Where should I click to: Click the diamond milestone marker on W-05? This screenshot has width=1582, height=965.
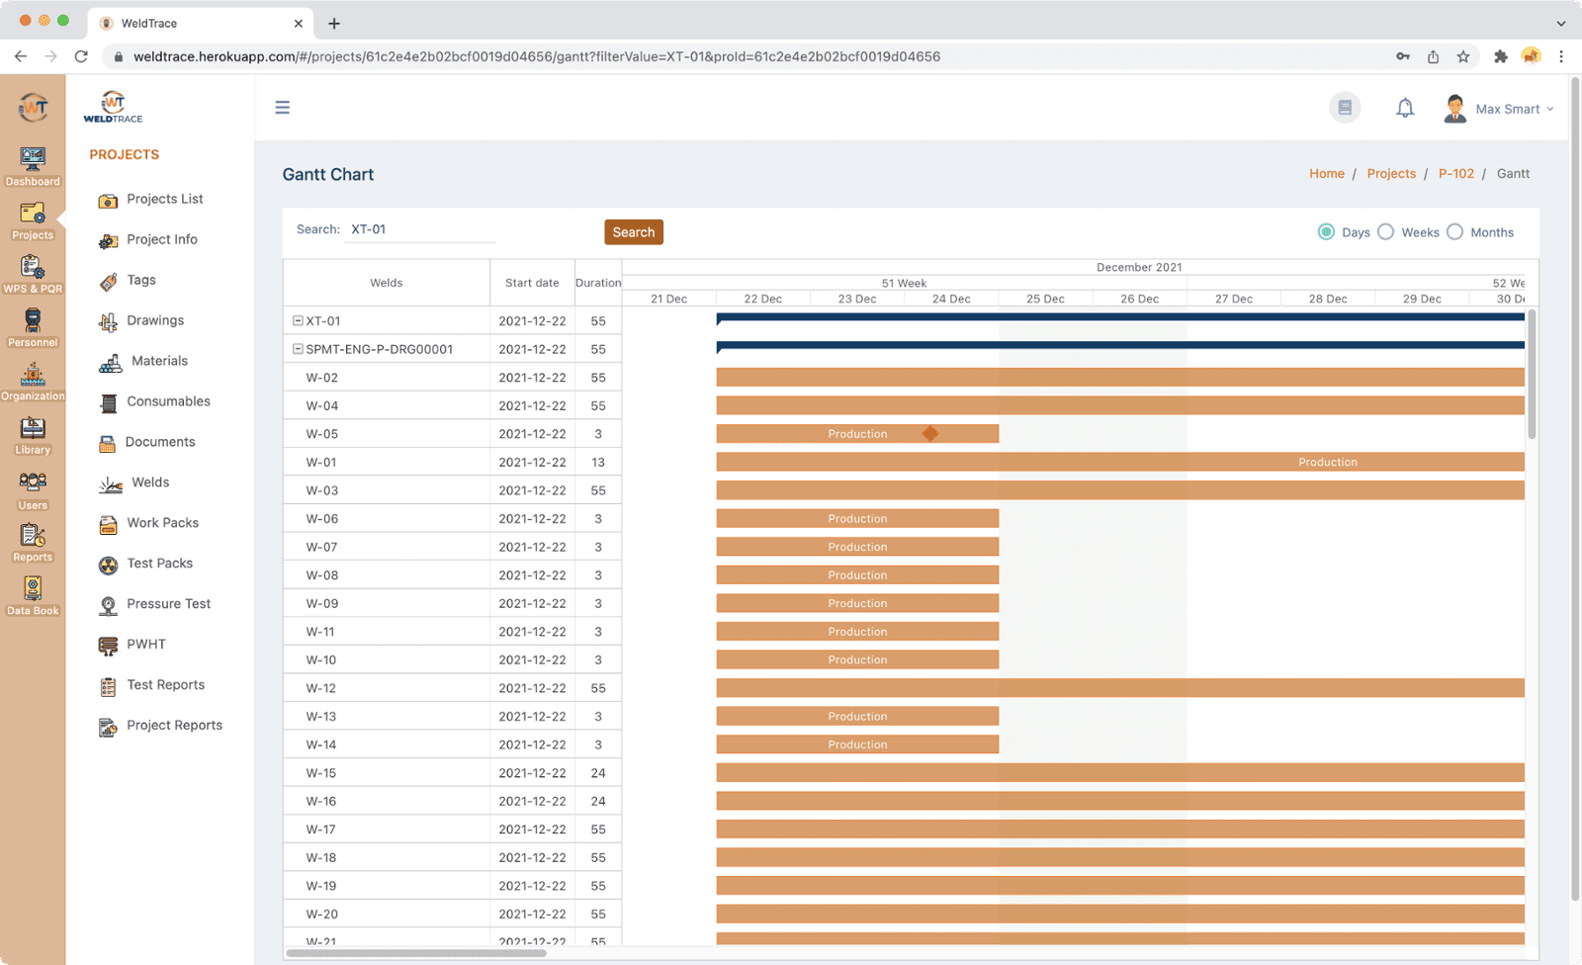[x=929, y=433]
